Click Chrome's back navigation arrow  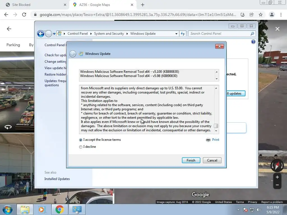[x=6, y=15]
